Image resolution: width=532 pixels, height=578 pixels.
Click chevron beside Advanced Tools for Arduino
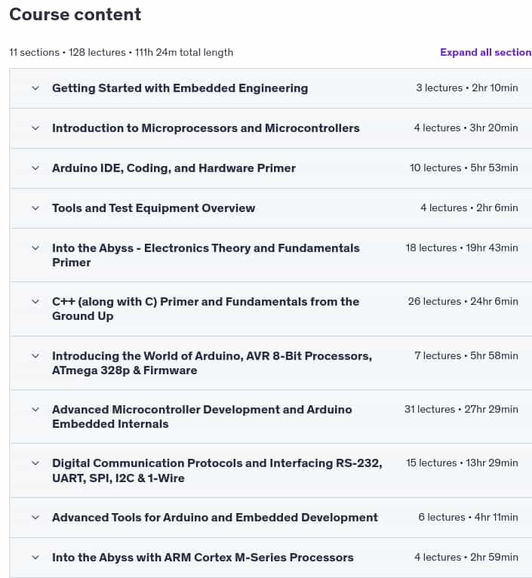tap(35, 518)
